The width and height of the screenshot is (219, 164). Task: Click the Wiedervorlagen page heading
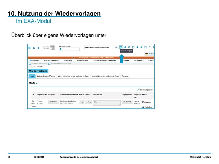pyautogui.click(x=38, y=71)
